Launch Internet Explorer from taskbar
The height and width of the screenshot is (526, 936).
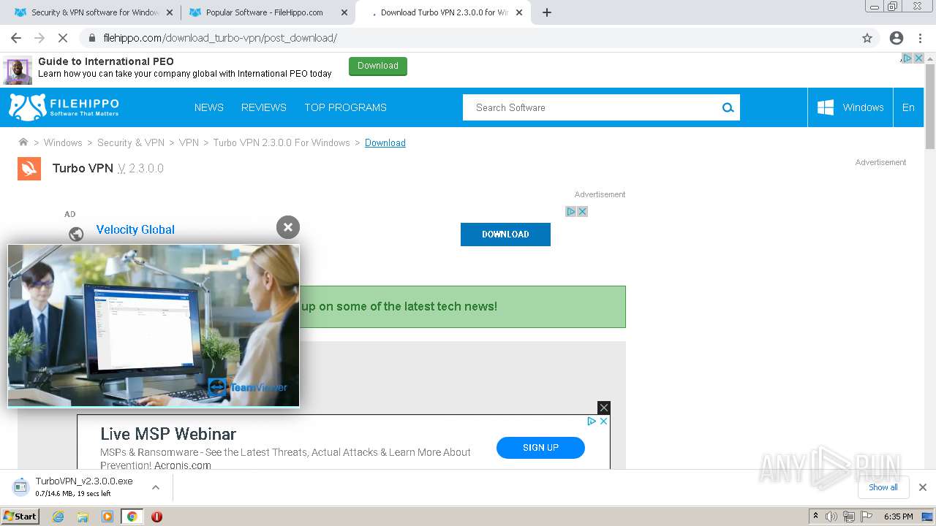tap(58, 517)
